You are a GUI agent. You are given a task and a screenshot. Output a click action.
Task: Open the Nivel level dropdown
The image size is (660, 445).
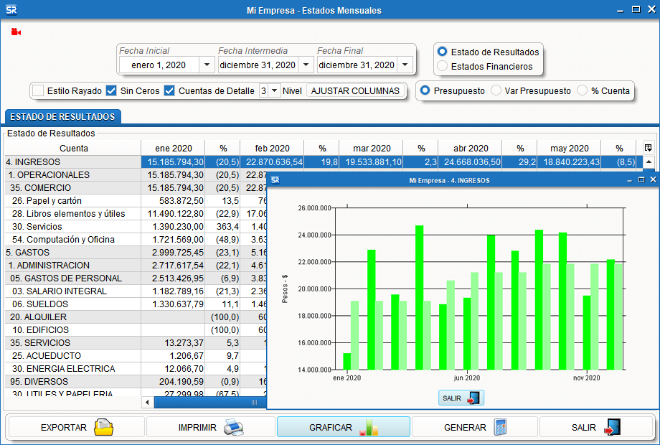pos(275,90)
